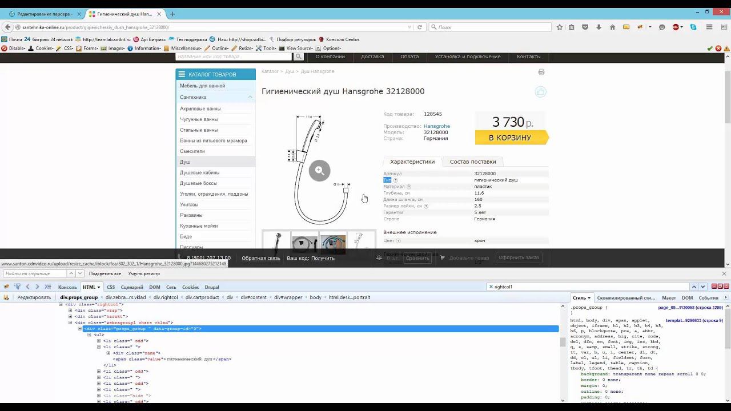Switch to 'Скомпилированный стиль' side tab
This screenshot has width=731, height=411.
coord(626,298)
